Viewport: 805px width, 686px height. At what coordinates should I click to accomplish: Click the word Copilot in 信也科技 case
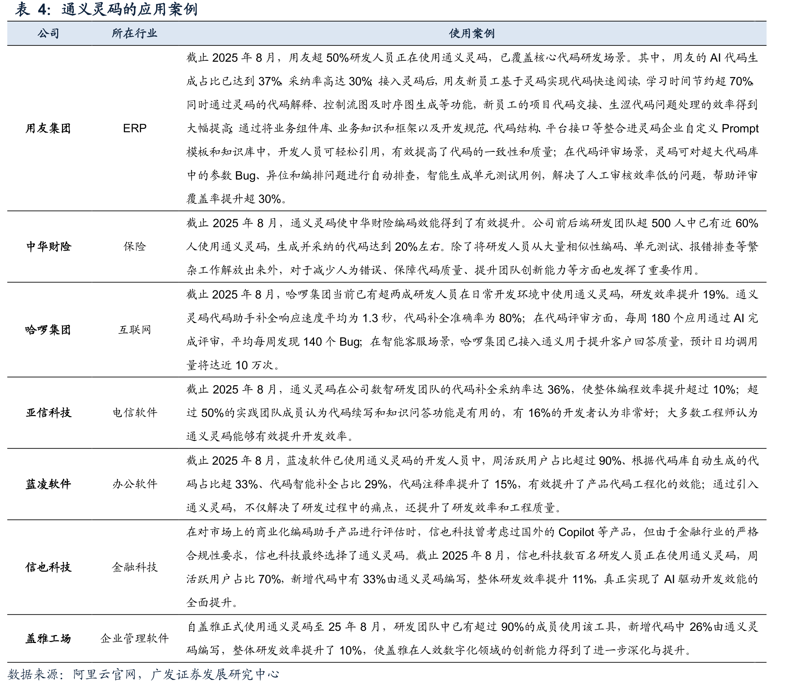pos(576,532)
